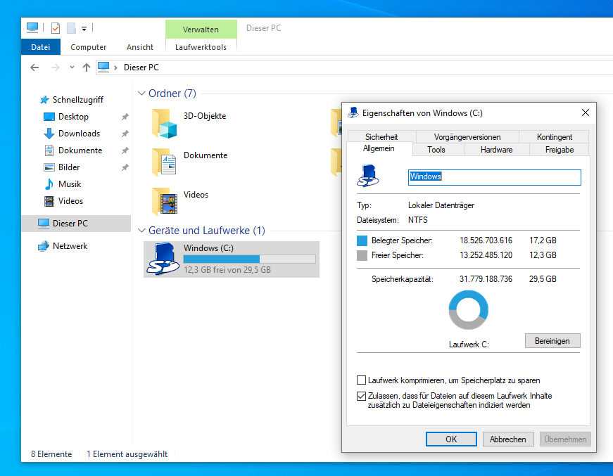Switch to the Freigabe tab

point(560,150)
